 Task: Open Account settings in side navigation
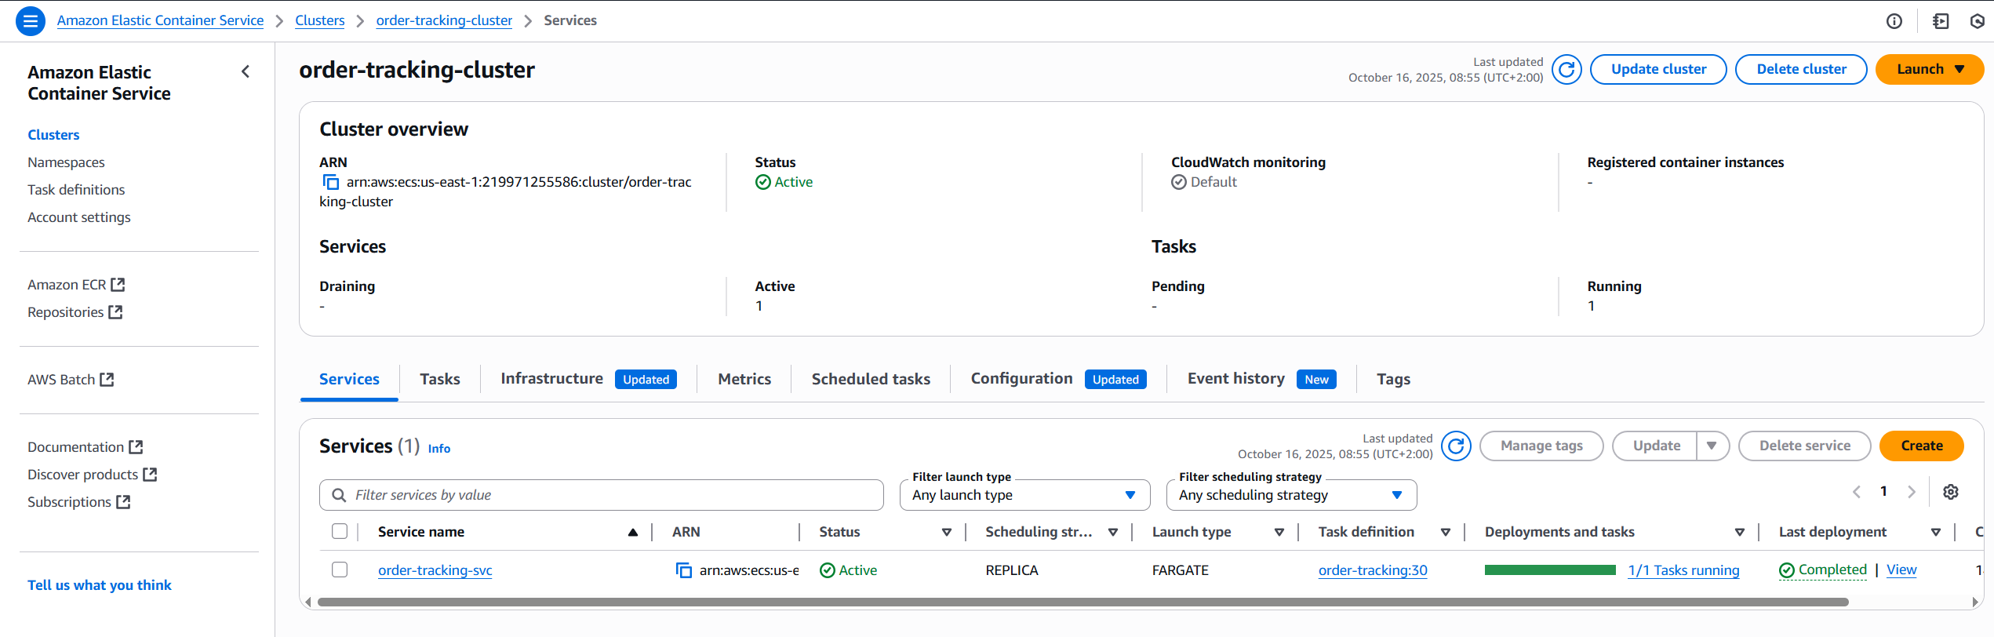[79, 217]
